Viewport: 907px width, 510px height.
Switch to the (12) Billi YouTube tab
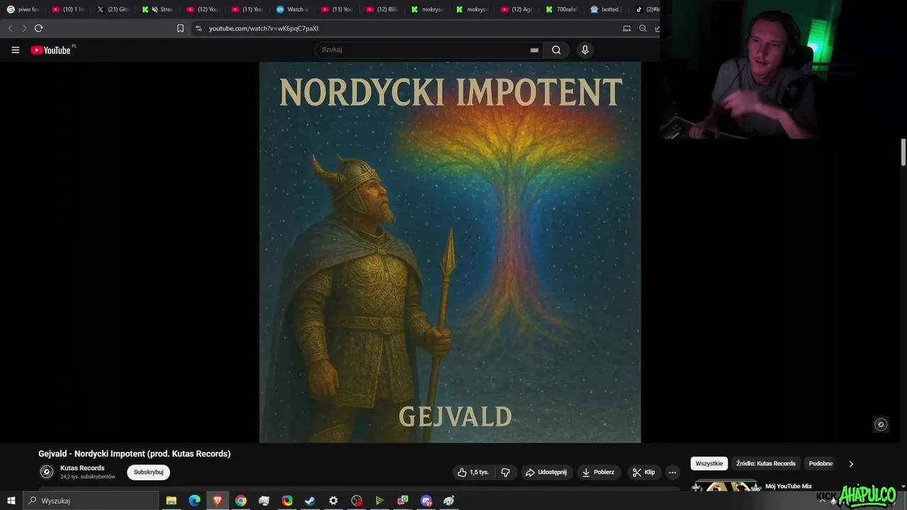(382, 9)
